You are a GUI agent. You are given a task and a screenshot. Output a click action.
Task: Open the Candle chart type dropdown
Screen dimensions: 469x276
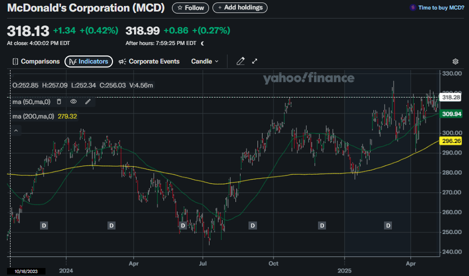pyautogui.click(x=205, y=61)
